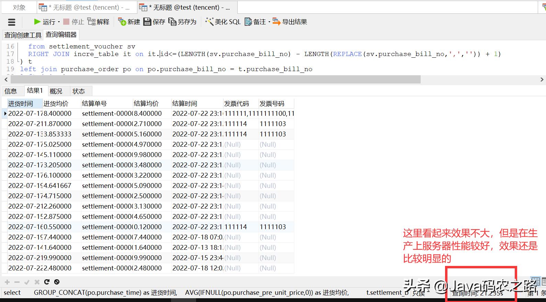Click editor scroll left arrow

pyautogui.click(x=6, y=80)
